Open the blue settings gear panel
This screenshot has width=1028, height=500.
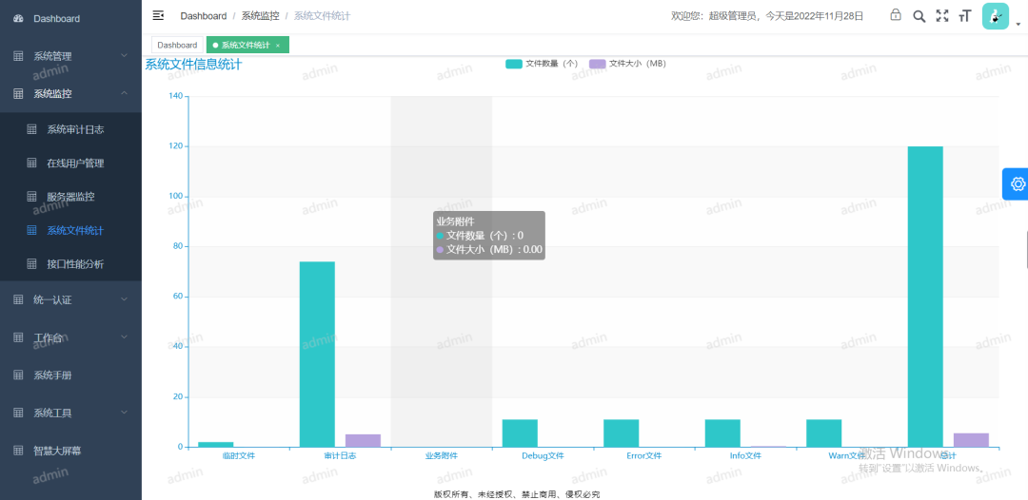click(1017, 183)
